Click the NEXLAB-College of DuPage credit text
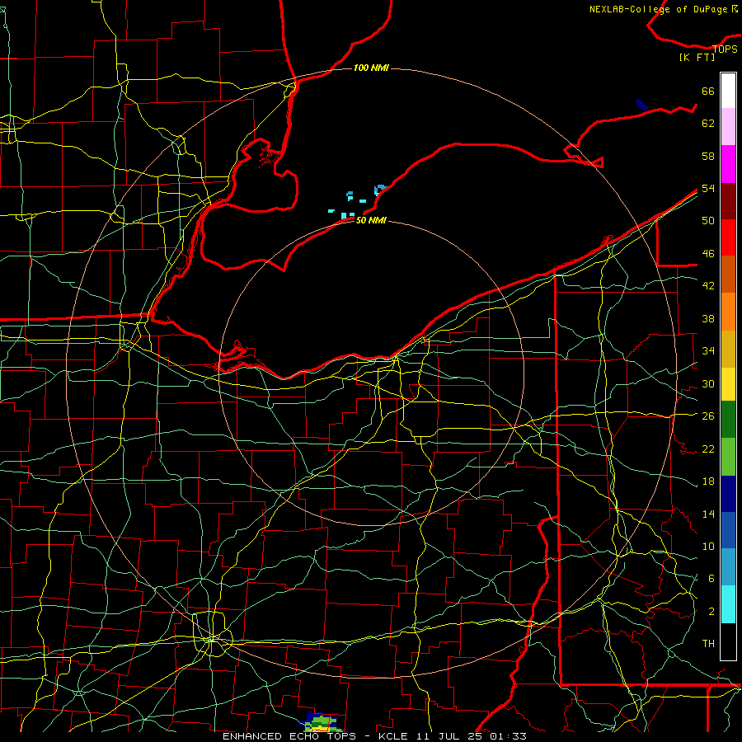Image resolution: width=742 pixels, height=742 pixels. [664, 9]
